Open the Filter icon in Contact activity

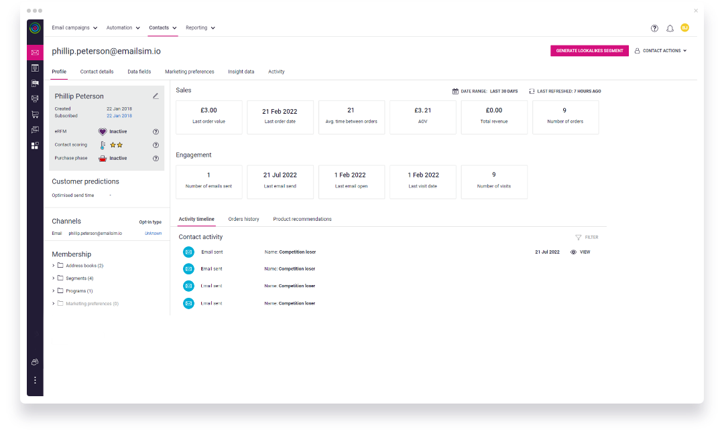point(577,237)
